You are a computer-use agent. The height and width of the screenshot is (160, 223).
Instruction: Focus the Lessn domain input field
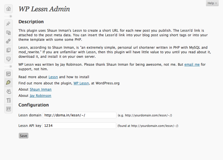[80, 115]
